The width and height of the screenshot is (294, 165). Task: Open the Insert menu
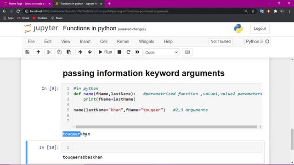(85, 42)
